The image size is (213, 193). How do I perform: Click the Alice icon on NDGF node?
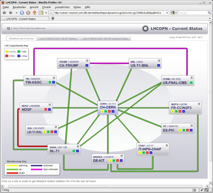[46, 110]
